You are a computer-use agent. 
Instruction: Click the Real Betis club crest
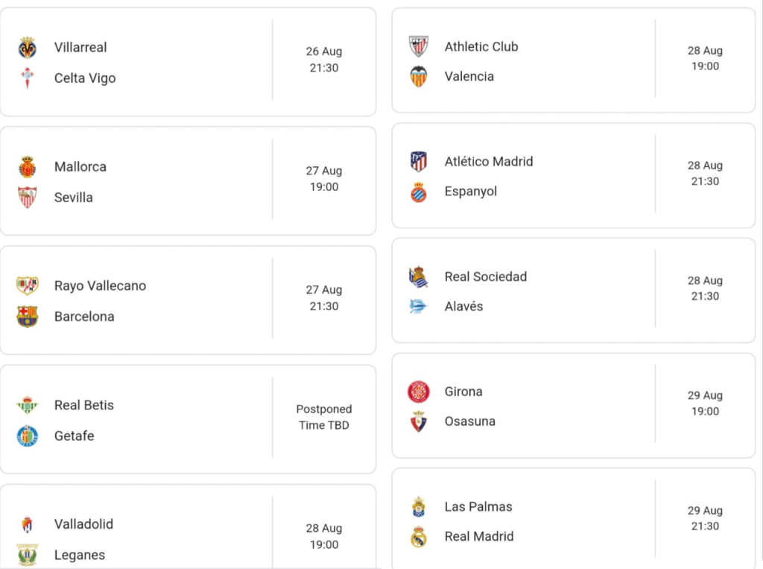[x=28, y=405]
